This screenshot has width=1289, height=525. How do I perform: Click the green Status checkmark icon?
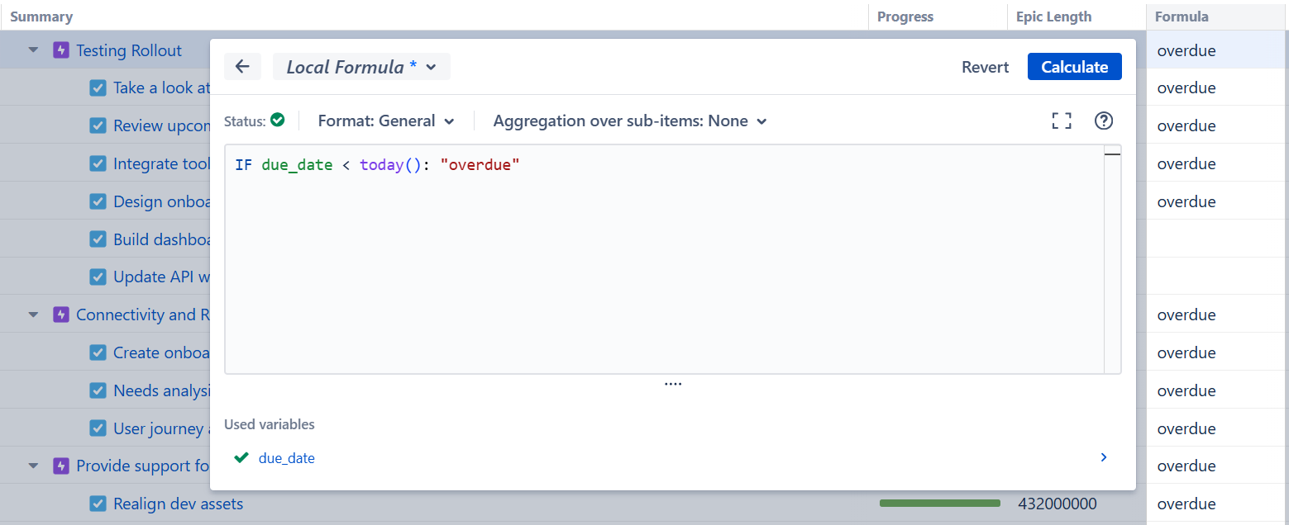coord(276,120)
